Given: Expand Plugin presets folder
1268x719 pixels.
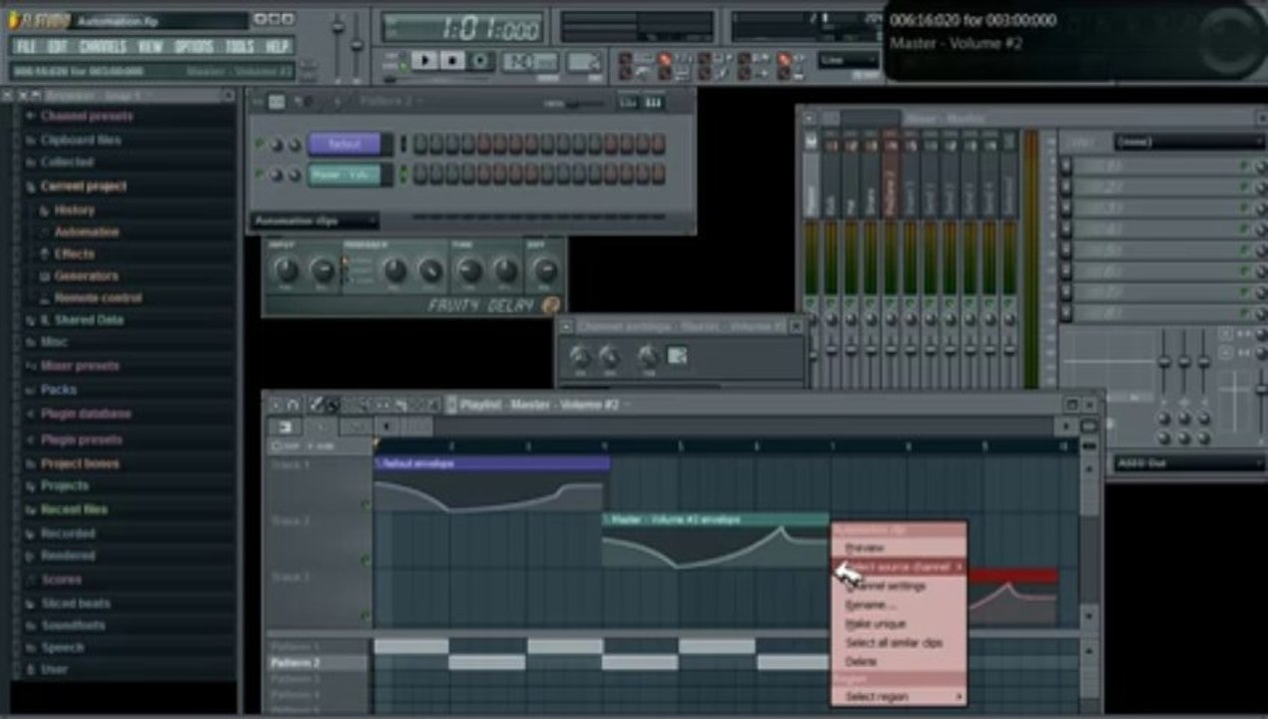Looking at the screenshot, I should click(81, 439).
